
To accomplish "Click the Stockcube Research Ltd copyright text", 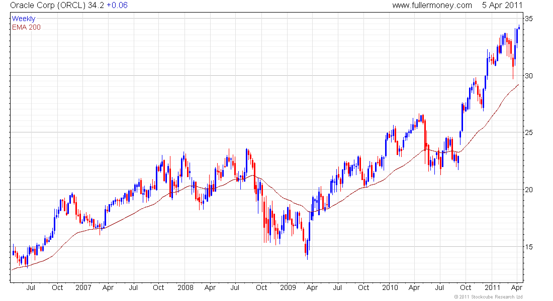I will tap(488, 297).
